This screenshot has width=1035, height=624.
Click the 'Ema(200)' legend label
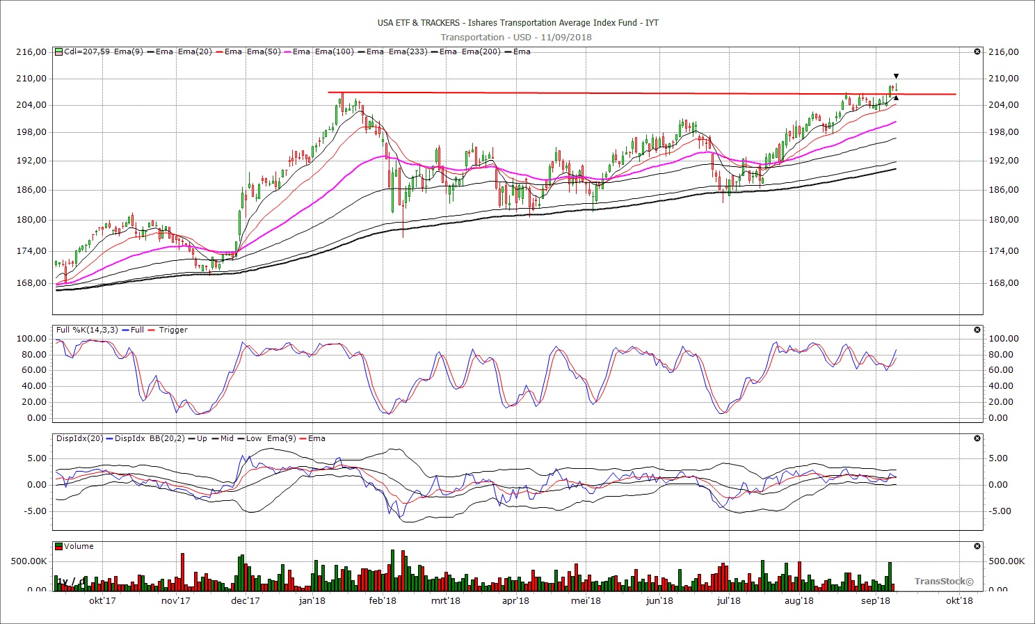click(481, 51)
